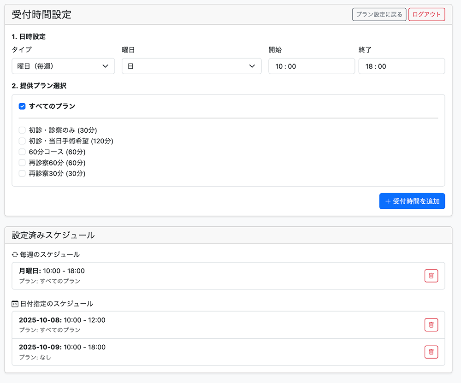Select the 2025-10-08 schedule row text
The image size is (461, 383).
(62, 320)
